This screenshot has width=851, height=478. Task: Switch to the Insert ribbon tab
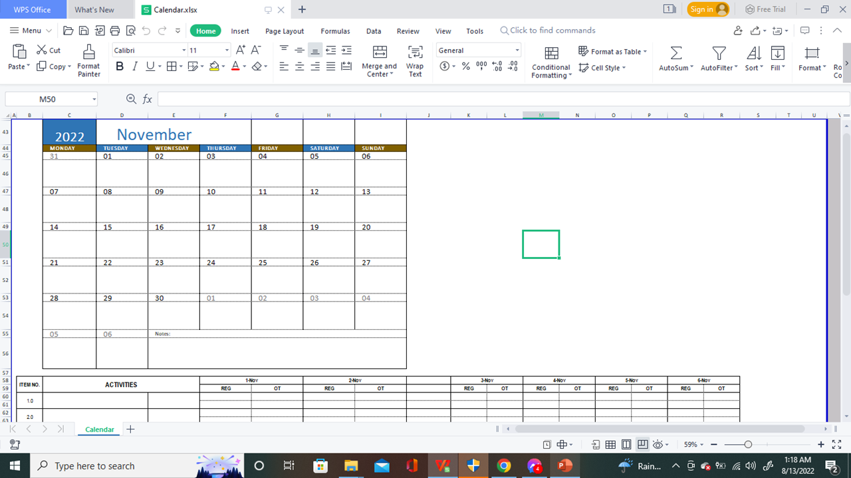tap(240, 31)
